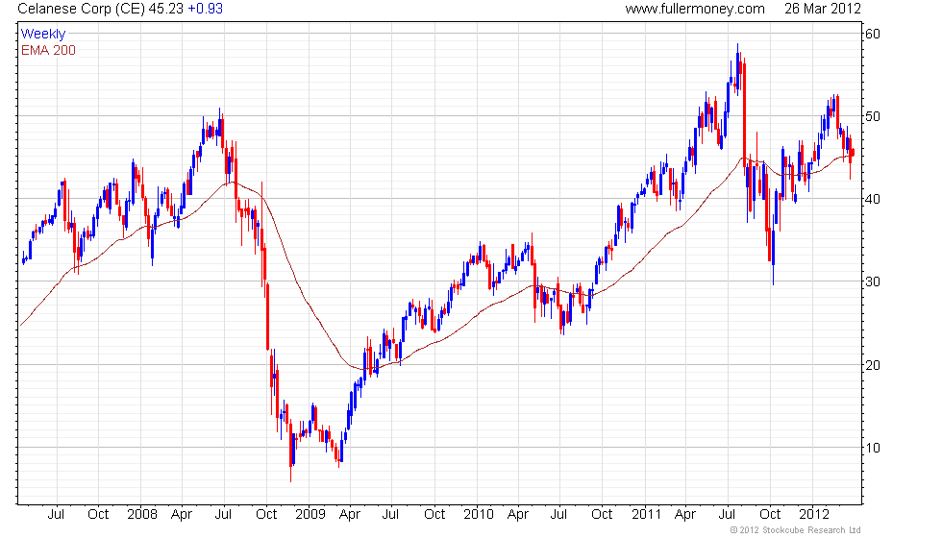Click the 2009 year axis label
The image size is (942, 538).
(x=310, y=515)
